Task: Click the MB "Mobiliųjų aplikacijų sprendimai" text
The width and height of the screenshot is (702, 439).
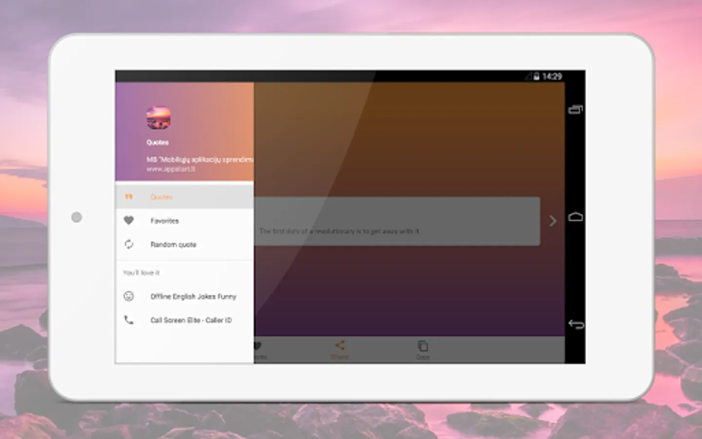Action: point(200,160)
